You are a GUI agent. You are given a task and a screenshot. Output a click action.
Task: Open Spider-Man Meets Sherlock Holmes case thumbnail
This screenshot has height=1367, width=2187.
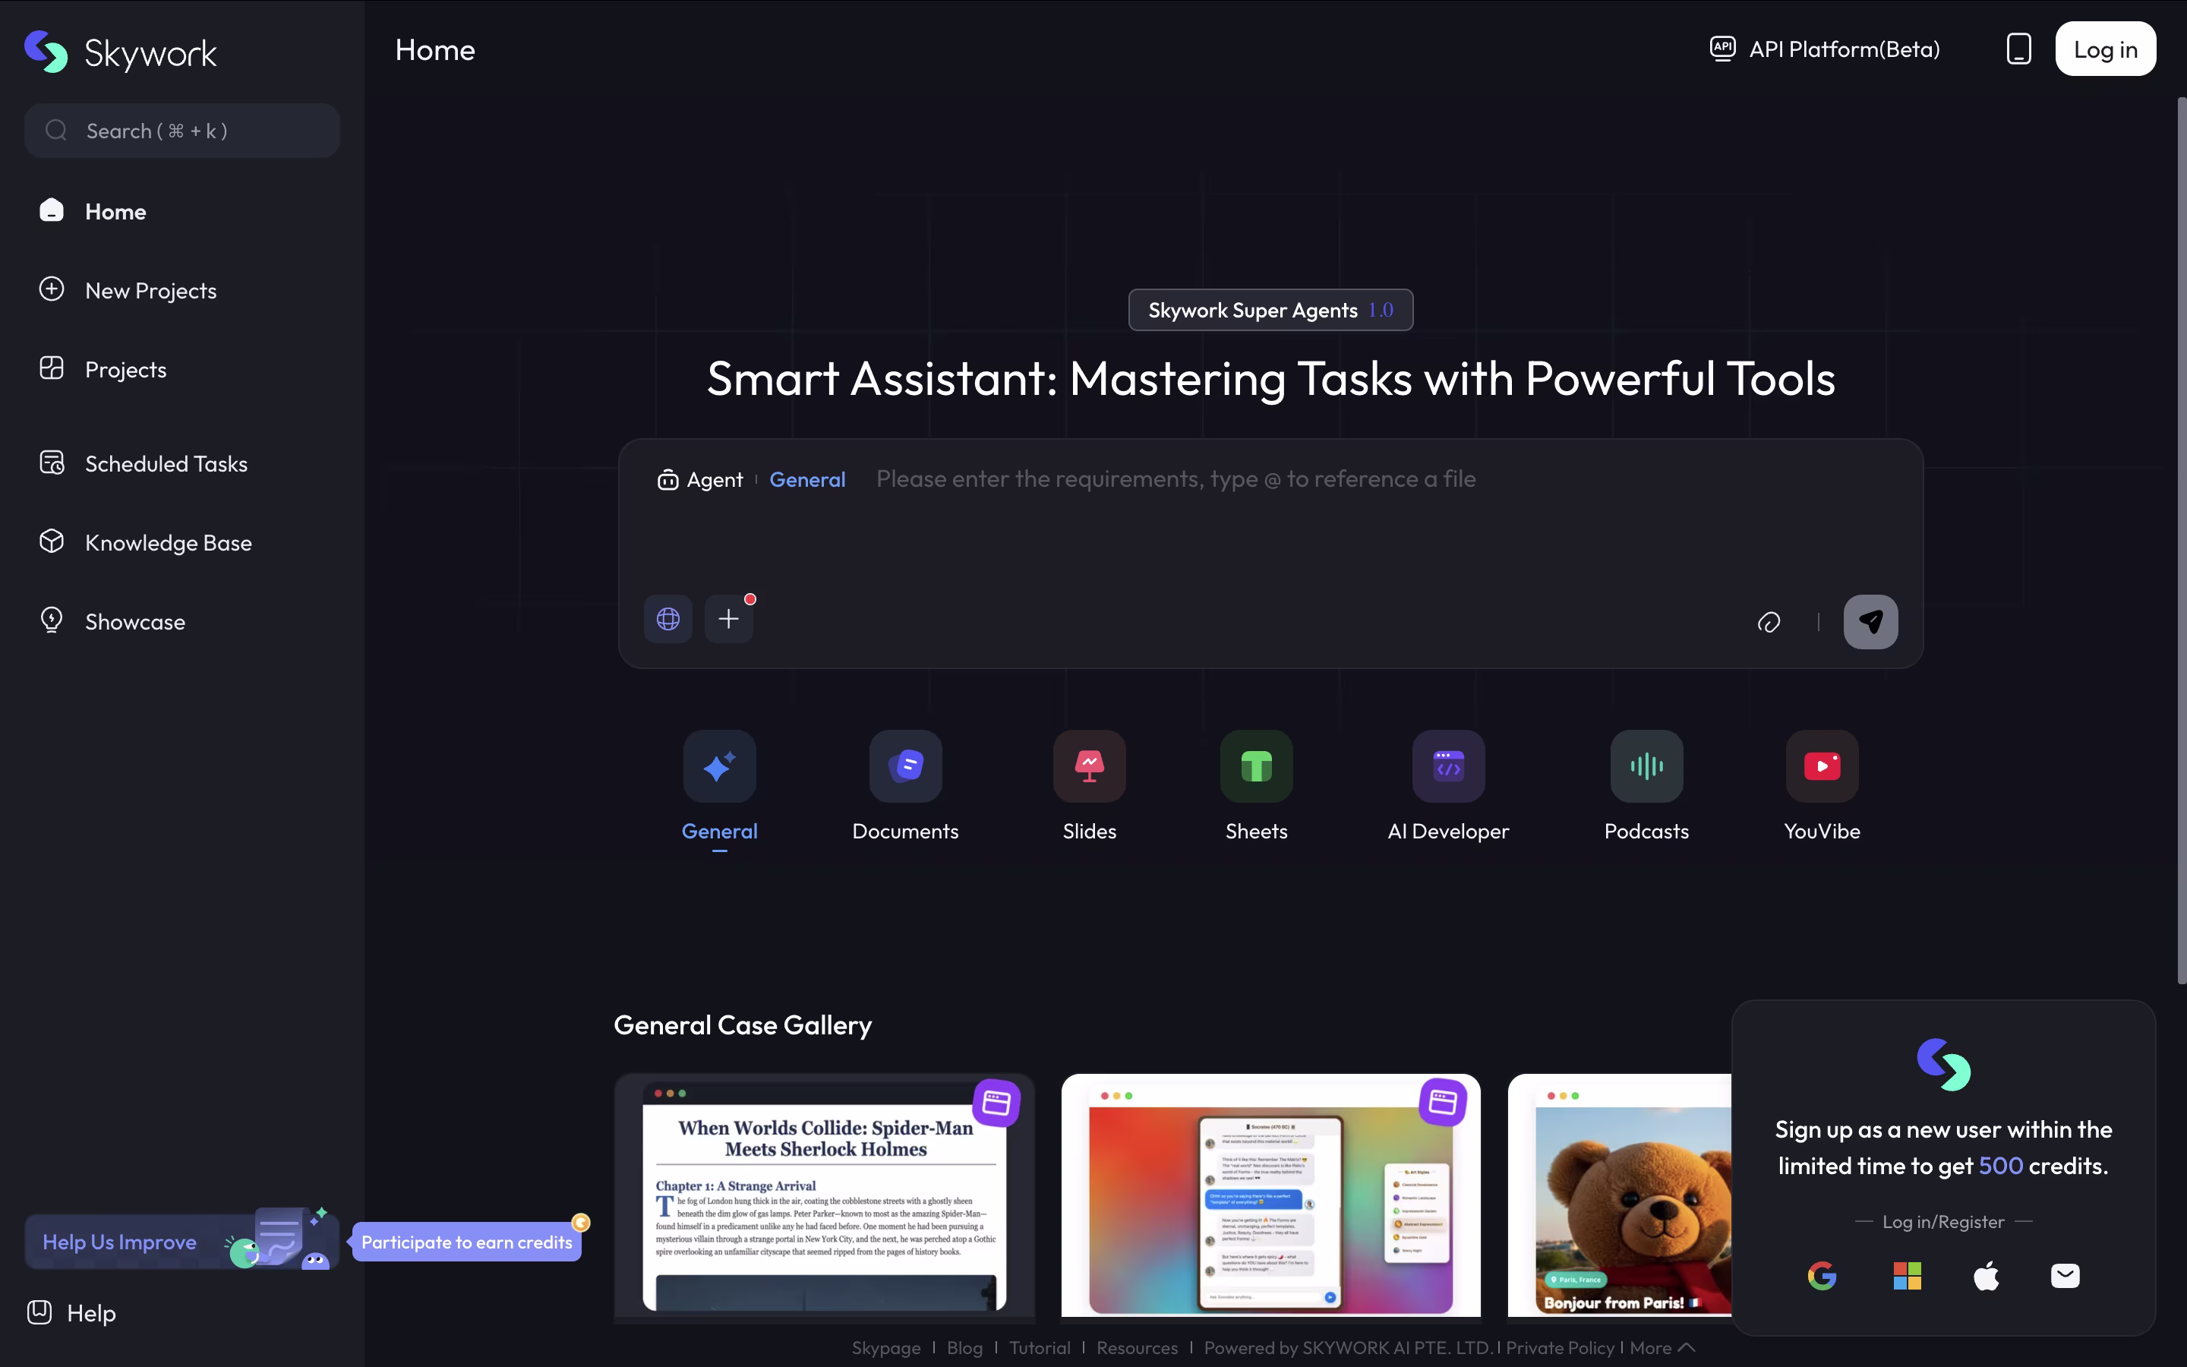click(x=824, y=1198)
